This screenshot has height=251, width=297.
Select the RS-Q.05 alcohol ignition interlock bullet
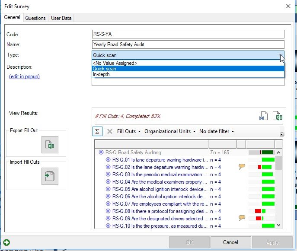109,189
